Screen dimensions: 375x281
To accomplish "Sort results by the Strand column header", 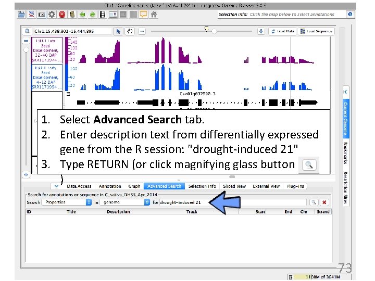I will [x=323, y=212].
